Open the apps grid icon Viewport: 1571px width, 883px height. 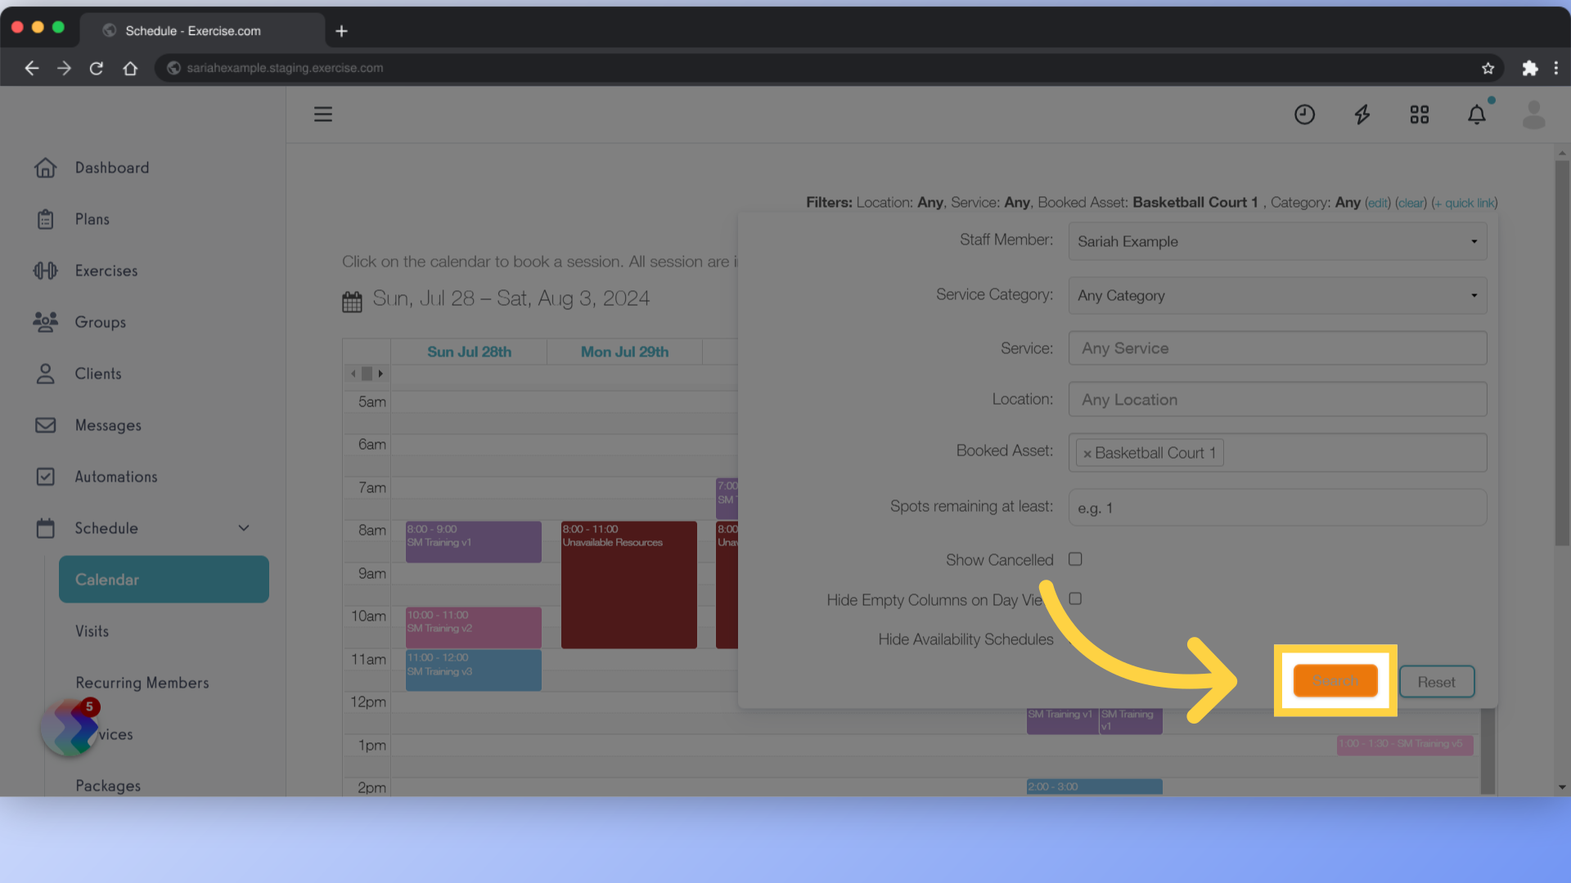point(1420,114)
